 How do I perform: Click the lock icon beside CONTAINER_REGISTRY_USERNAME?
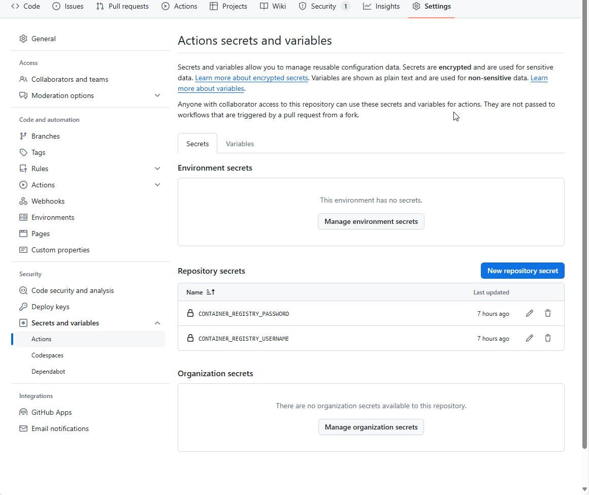pyautogui.click(x=190, y=338)
